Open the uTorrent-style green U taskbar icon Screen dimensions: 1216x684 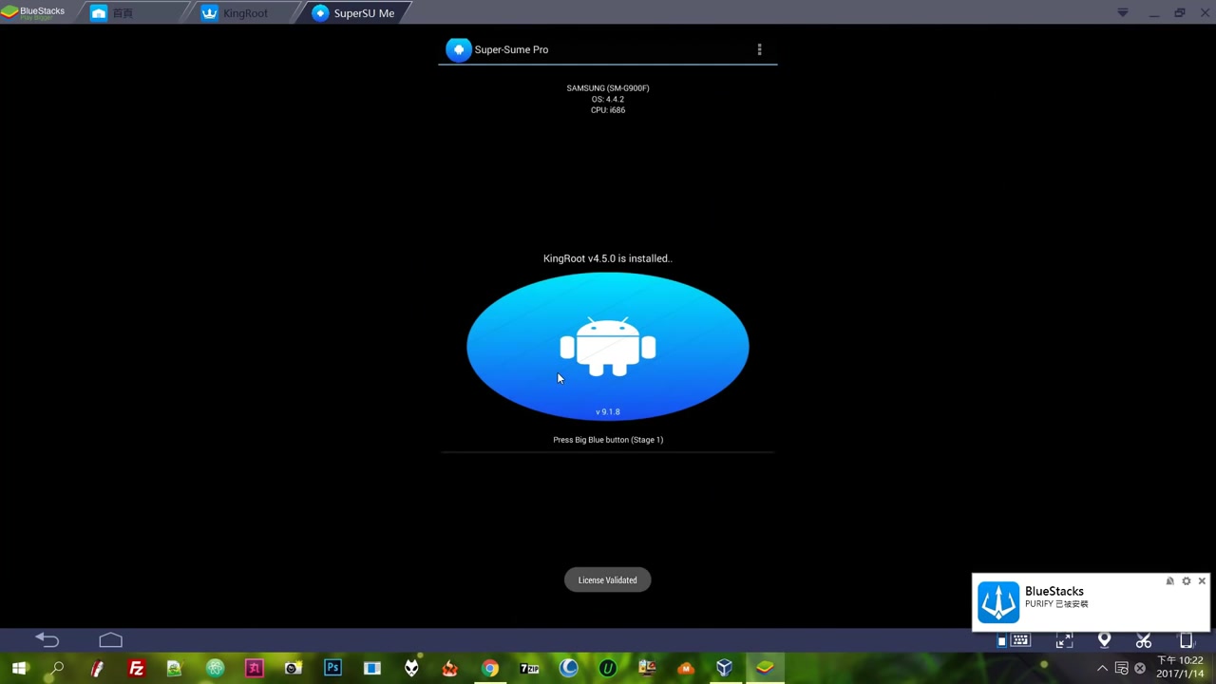[x=607, y=669]
